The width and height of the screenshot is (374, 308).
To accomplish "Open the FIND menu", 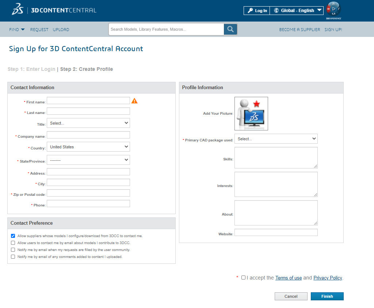I will coord(17,30).
